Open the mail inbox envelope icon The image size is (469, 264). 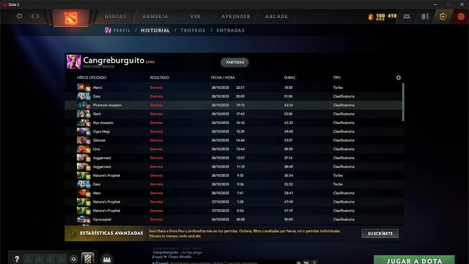pyautogui.click(x=407, y=16)
